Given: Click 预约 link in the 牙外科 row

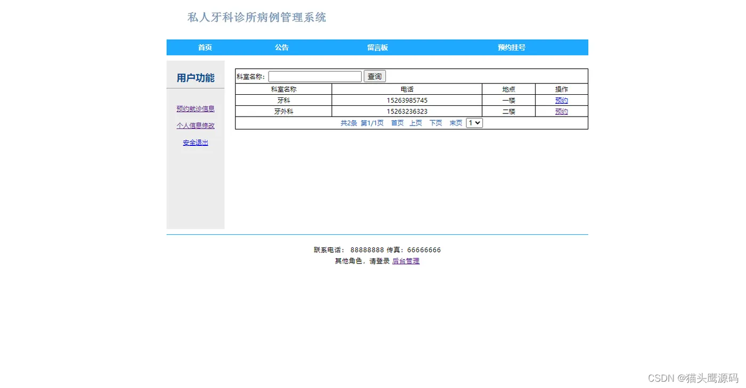Looking at the screenshot, I should tap(562, 111).
